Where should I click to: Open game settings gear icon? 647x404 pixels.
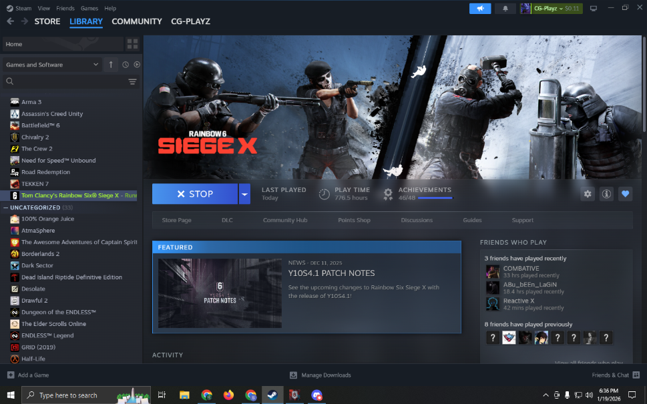tap(588, 194)
